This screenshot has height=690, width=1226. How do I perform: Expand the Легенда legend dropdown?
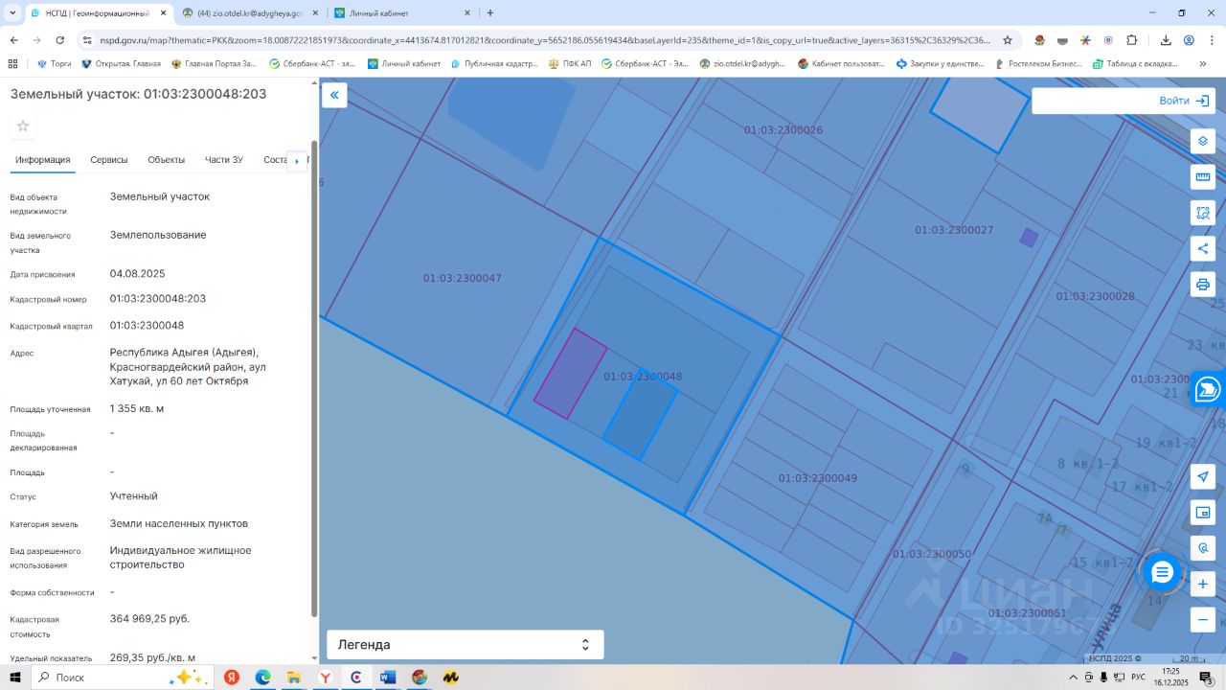465,645
